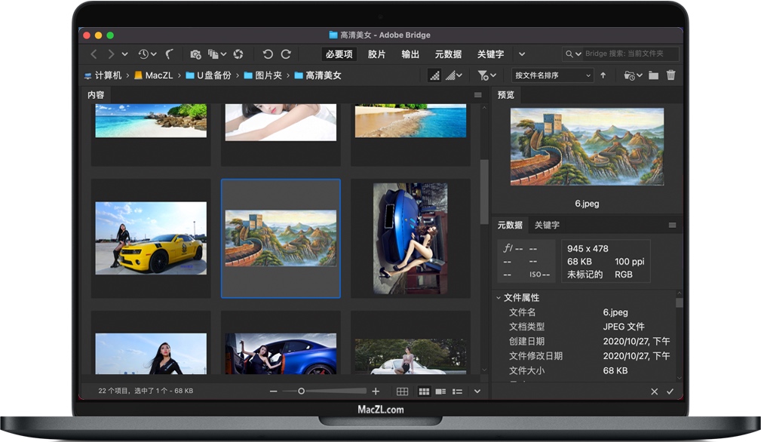
Task: Click the refresh icon in the toolbar
Action: [240, 54]
